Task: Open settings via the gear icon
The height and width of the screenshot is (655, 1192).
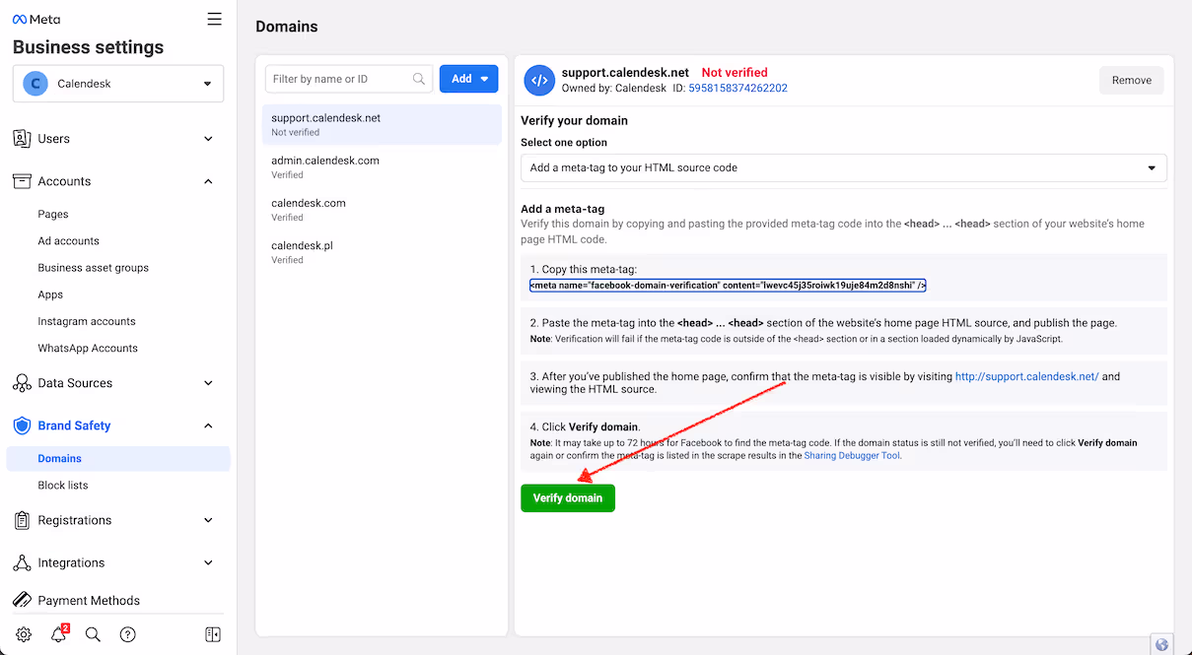Action: 24,634
